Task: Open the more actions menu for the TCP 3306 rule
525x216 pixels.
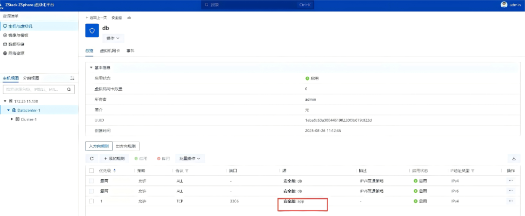Action: (x=510, y=201)
